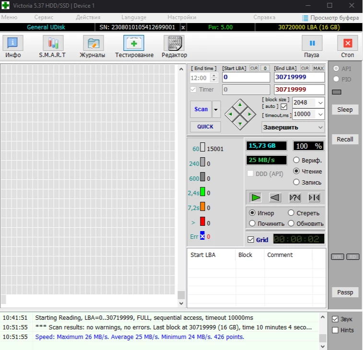
Task: Open the Редактор sector editor
Action: 174,44
